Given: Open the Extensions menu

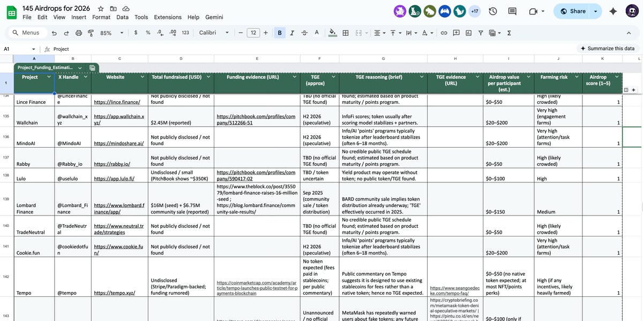Looking at the screenshot, I should click(x=168, y=17).
